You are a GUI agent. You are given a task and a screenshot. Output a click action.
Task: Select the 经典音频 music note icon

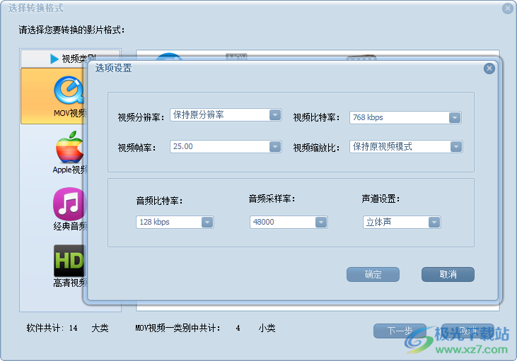click(x=69, y=204)
